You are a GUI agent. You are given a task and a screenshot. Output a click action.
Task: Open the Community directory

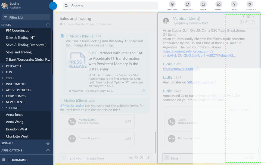tap(188, 6)
